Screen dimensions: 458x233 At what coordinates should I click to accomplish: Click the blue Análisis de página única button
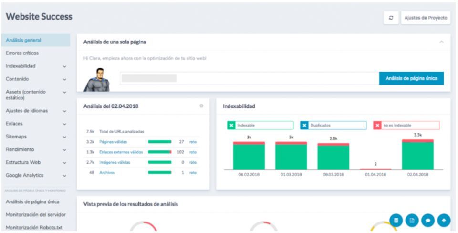pos(411,78)
